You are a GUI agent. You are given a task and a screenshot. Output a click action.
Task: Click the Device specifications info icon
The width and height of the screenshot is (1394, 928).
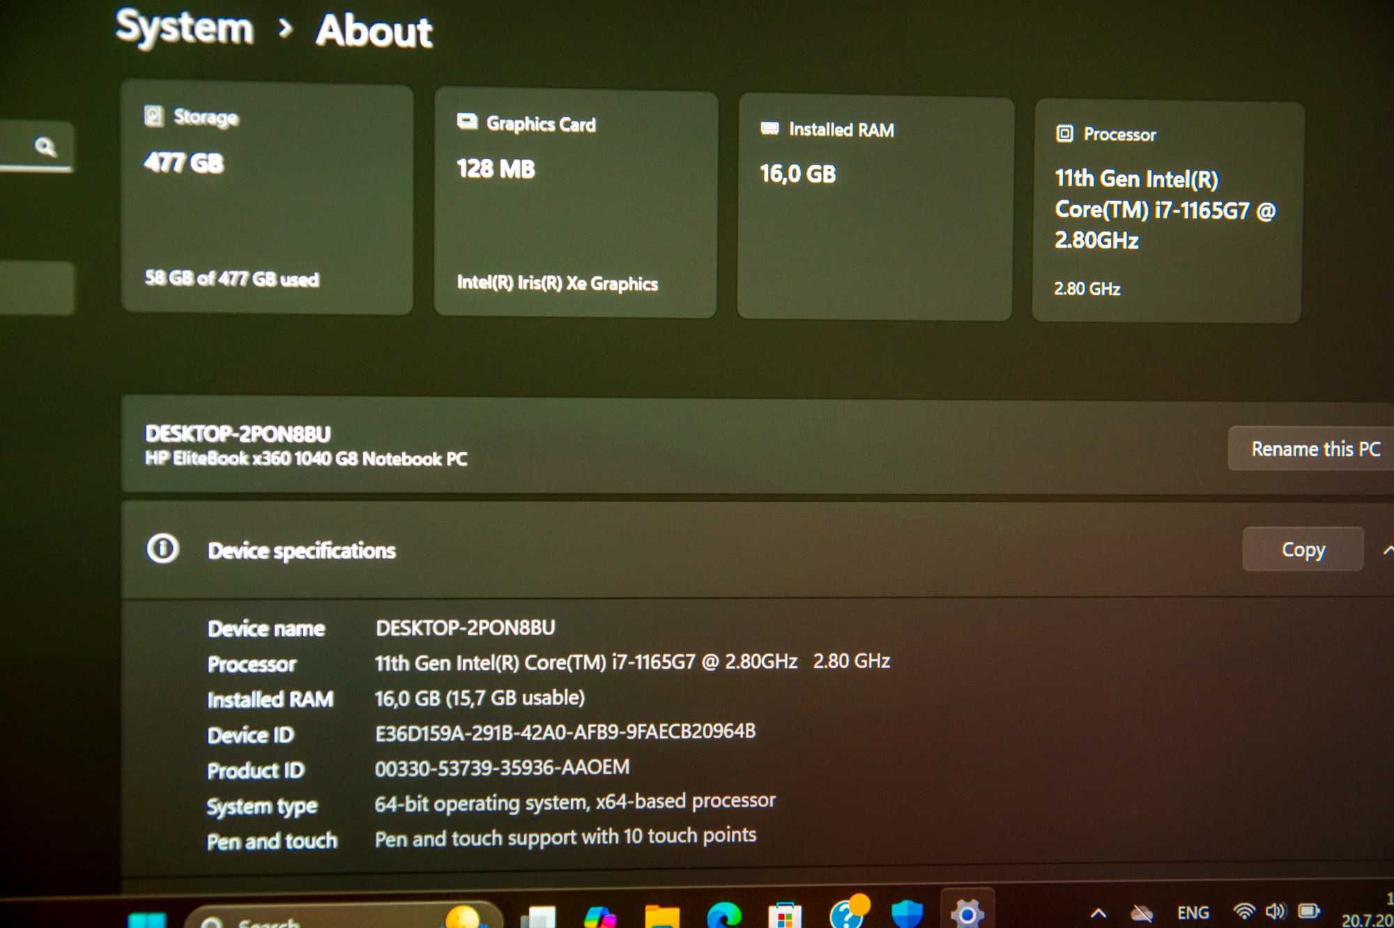coord(162,548)
